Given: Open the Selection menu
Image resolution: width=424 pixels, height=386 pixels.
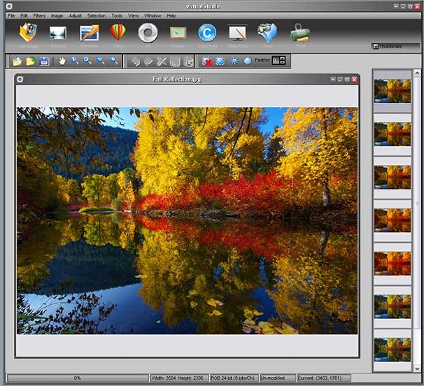Looking at the screenshot, I should coord(97,15).
